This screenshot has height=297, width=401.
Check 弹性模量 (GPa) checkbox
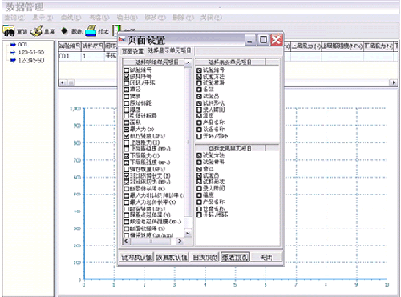click(127, 169)
